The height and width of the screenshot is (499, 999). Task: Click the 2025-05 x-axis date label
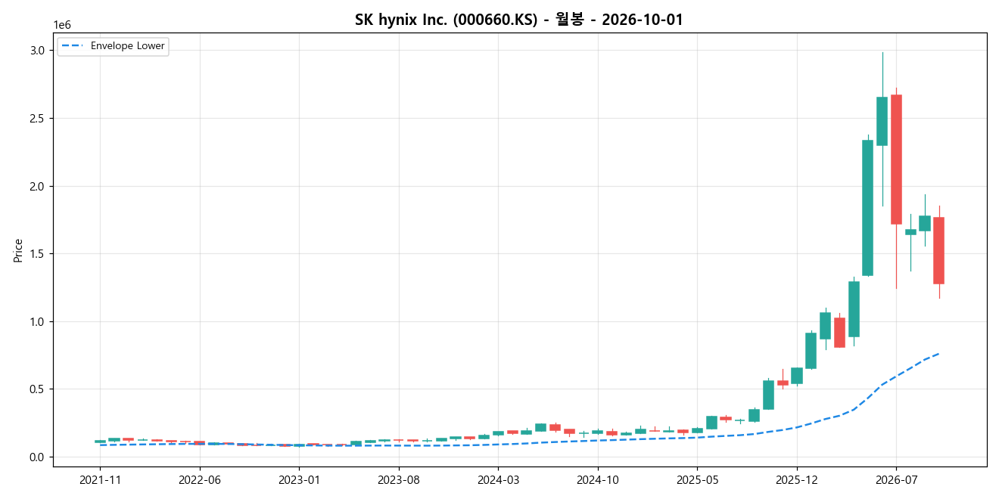[x=698, y=479]
